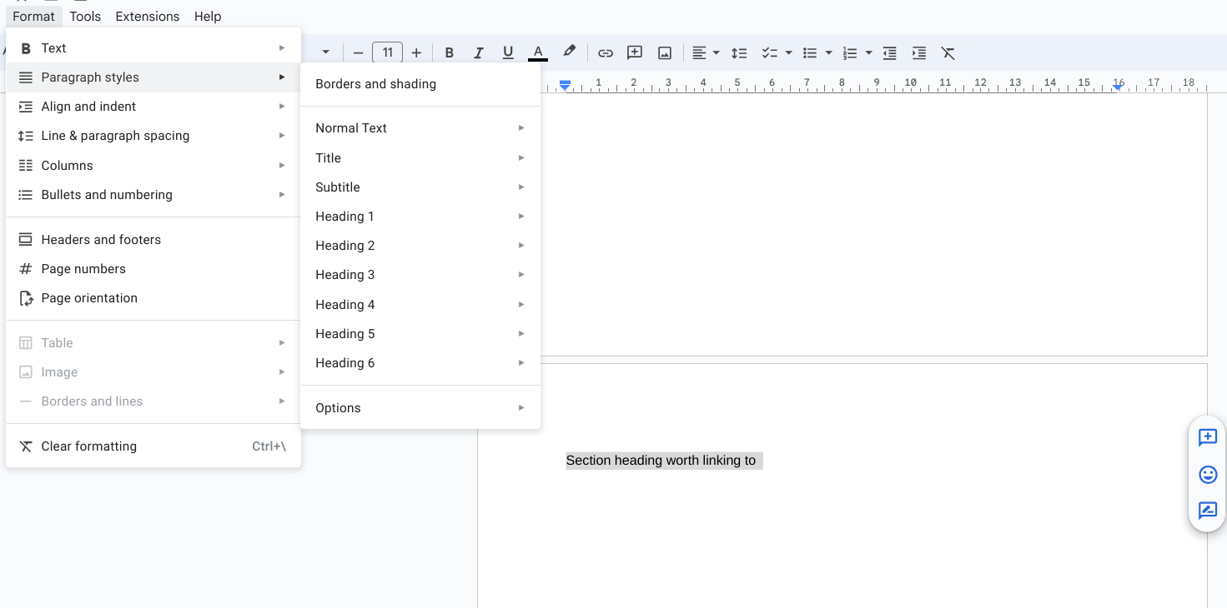The image size is (1227, 608).
Task: Open the text alignment dropdown
Action: pyautogui.click(x=705, y=52)
